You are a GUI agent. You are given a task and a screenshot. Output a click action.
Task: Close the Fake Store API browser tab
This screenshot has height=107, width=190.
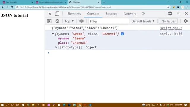32,2
